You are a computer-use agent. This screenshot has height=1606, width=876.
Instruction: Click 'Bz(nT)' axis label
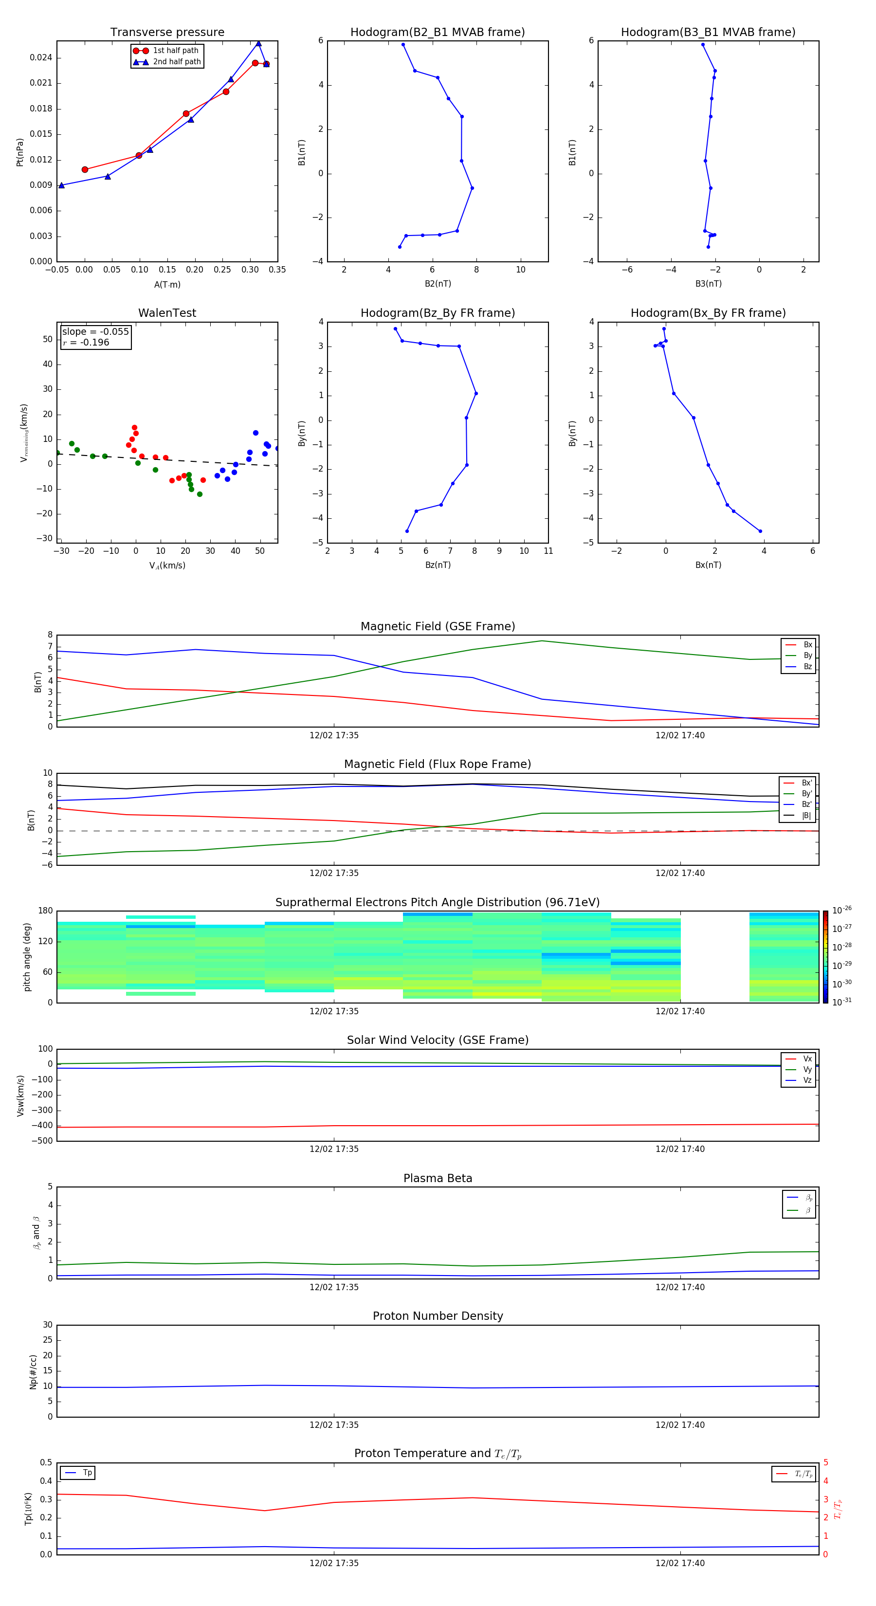pos(438,565)
